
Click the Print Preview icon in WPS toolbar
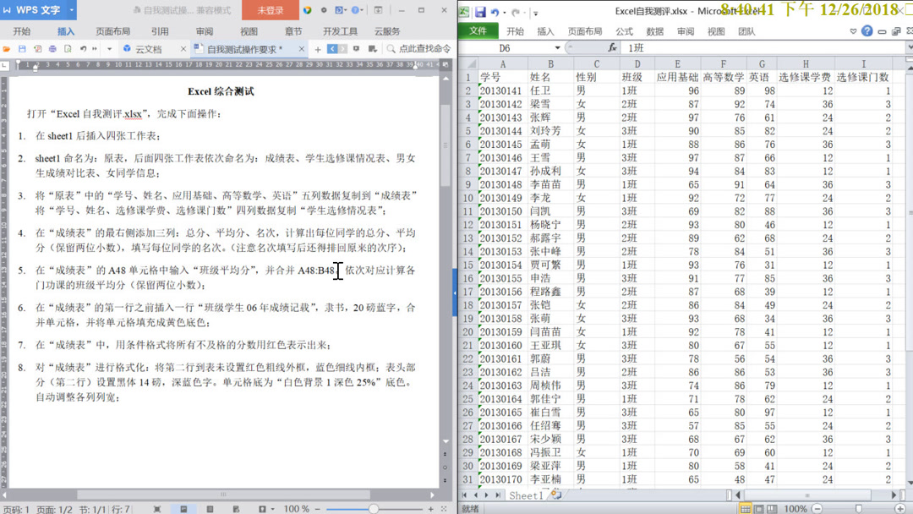tap(68, 48)
